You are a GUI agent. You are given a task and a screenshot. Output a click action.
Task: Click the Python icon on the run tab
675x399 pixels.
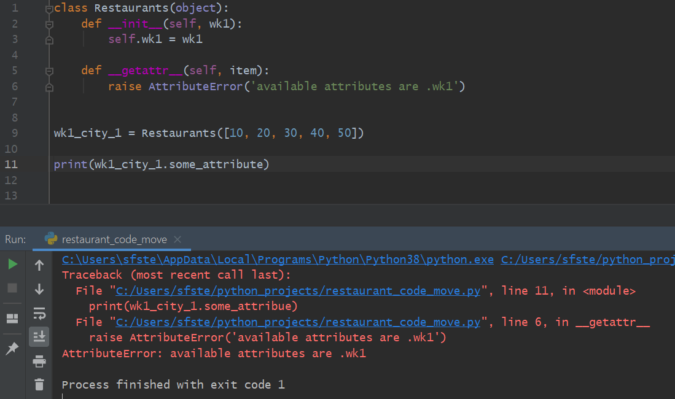point(52,239)
